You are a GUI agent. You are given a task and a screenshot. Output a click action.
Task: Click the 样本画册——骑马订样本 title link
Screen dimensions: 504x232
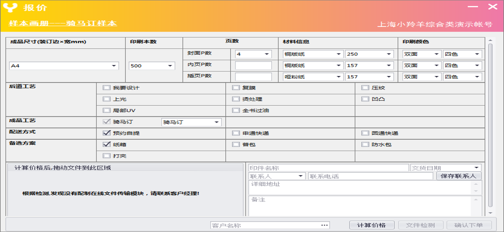[63, 23]
